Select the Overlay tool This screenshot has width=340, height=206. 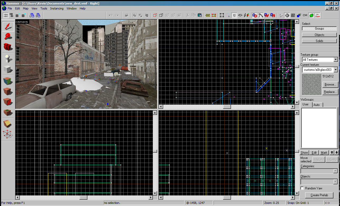[8, 112]
